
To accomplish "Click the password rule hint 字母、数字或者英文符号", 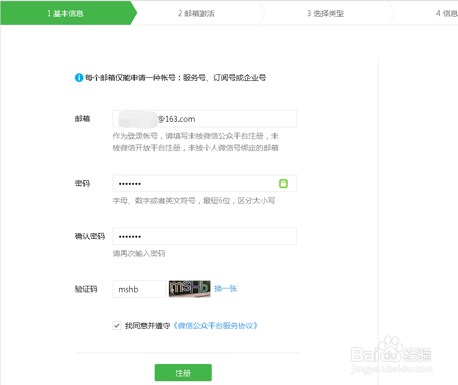I will point(194,201).
